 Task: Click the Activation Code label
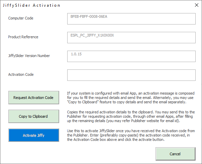click(x=21, y=74)
